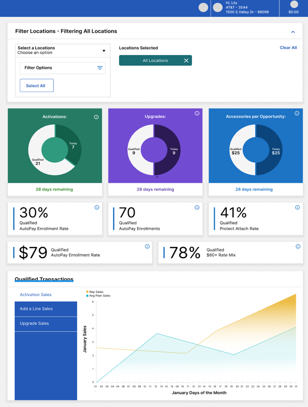This screenshot has width=308, height=407.
Task: Click the Activations card info icon
Action: [96, 117]
